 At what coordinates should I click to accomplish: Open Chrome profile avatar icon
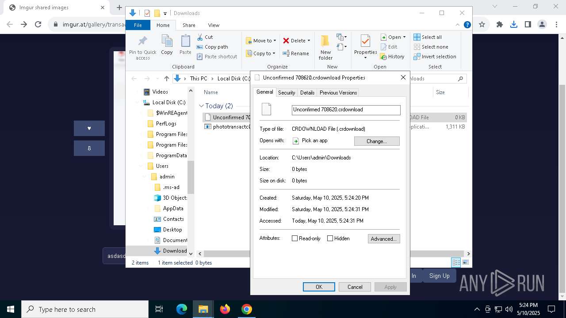(x=542, y=24)
